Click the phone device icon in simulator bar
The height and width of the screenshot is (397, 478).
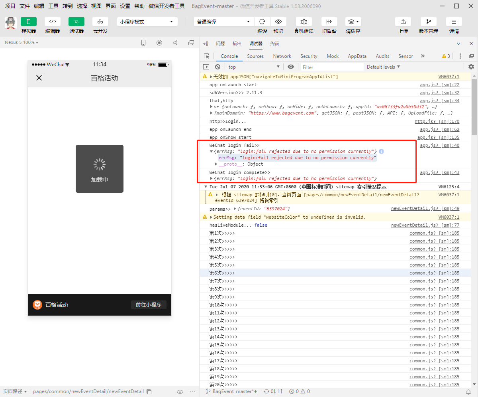143,43
